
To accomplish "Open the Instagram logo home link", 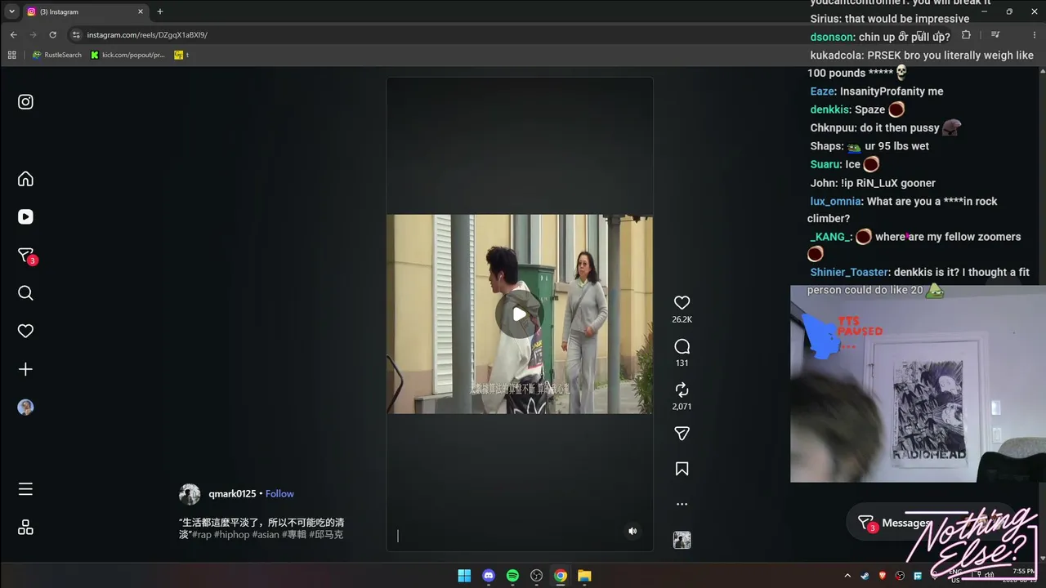I will [x=25, y=102].
